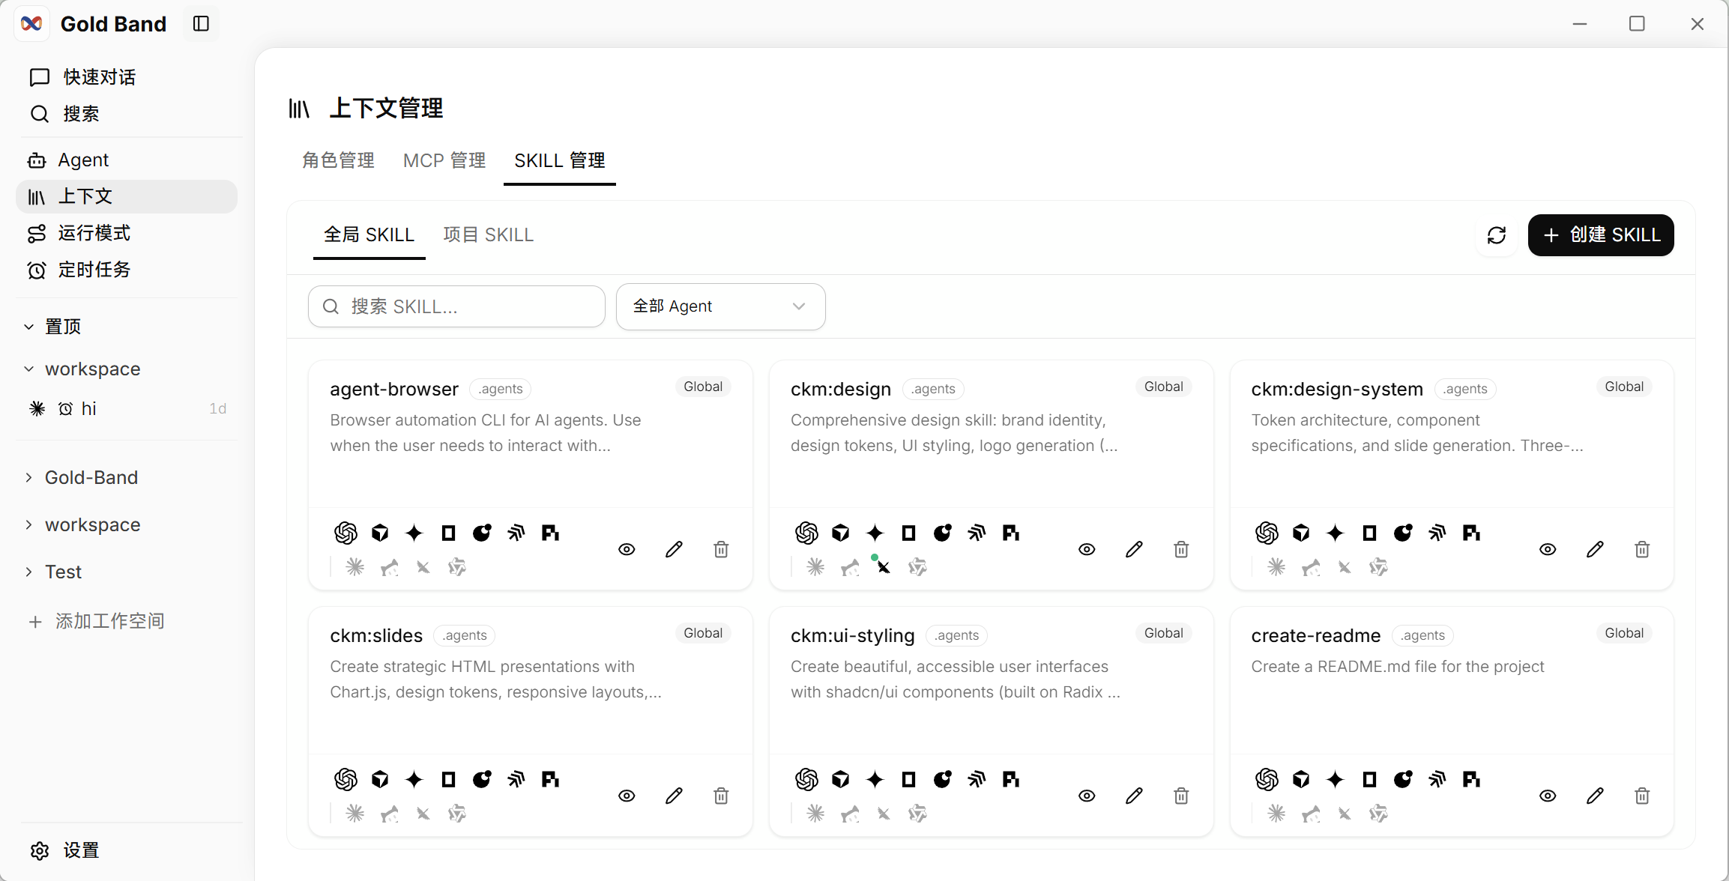Screen dimensions: 1729x881
Task: Switch to the 角色管理 tab
Action: (338, 160)
